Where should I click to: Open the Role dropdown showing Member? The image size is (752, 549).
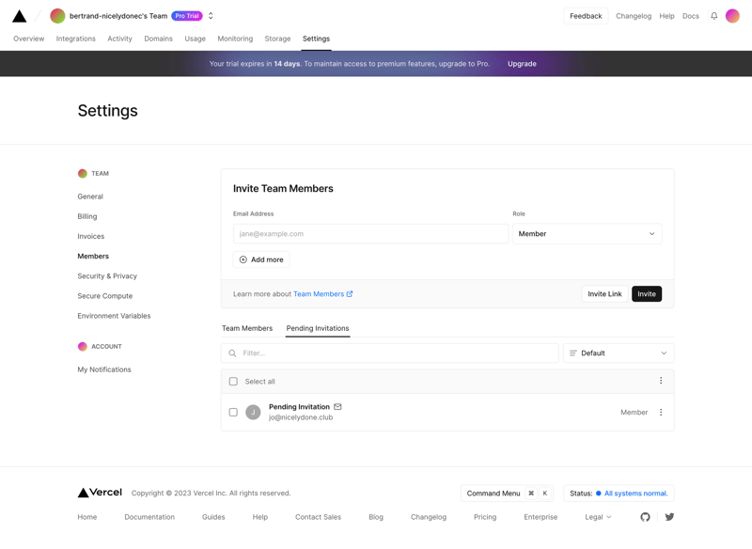pyautogui.click(x=586, y=233)
